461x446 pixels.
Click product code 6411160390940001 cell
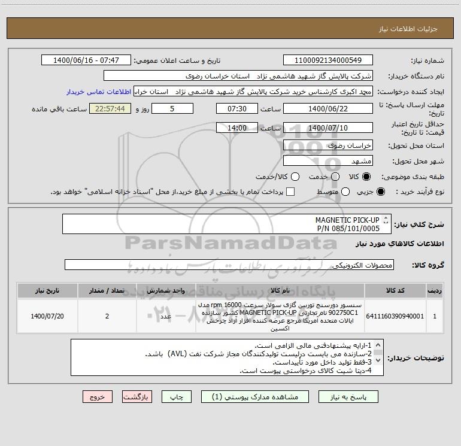click(x=395, y=316)
